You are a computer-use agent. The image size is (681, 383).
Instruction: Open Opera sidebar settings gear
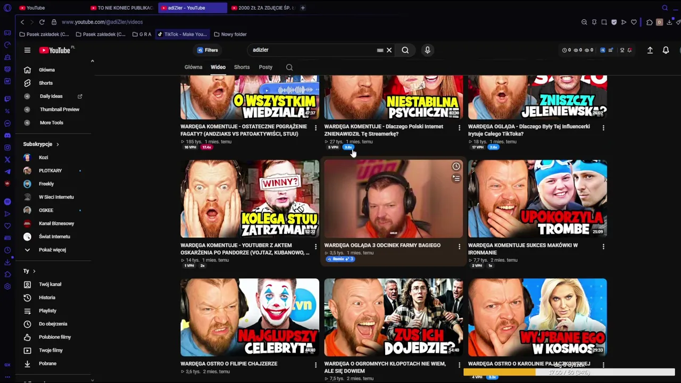[7, 287]
